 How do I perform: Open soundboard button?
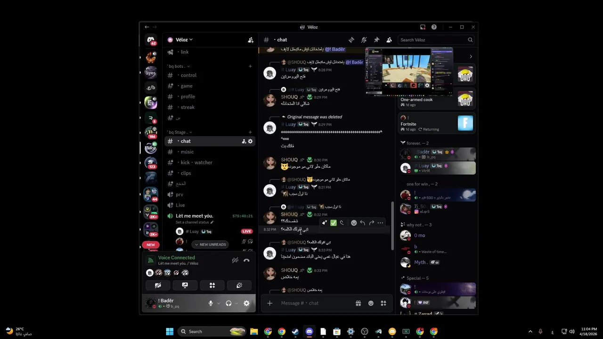coord(239,285)
